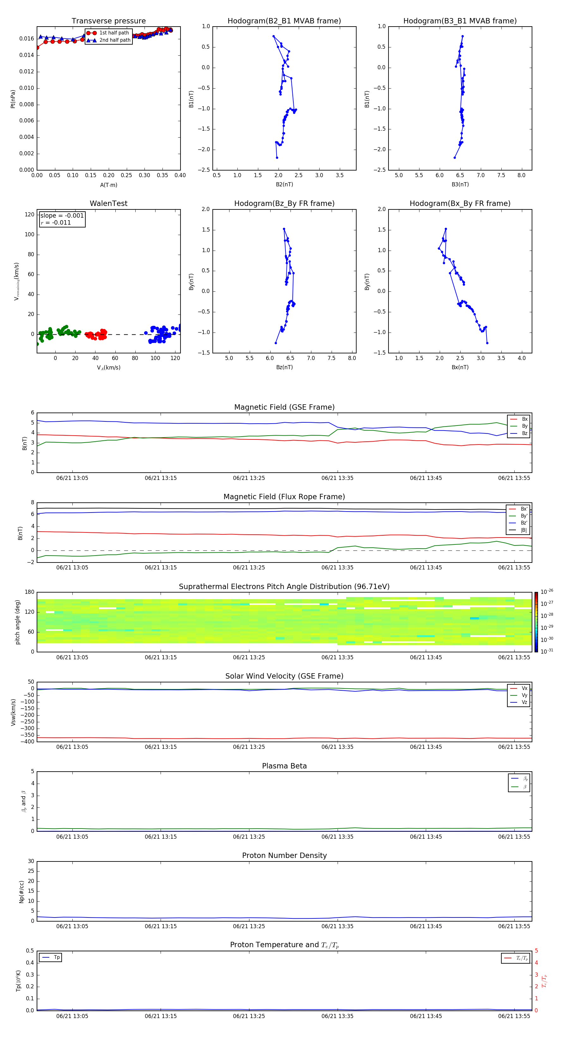
Task: Click the 'pitch angle (deg)' axis label
Action: coord(18,622)
